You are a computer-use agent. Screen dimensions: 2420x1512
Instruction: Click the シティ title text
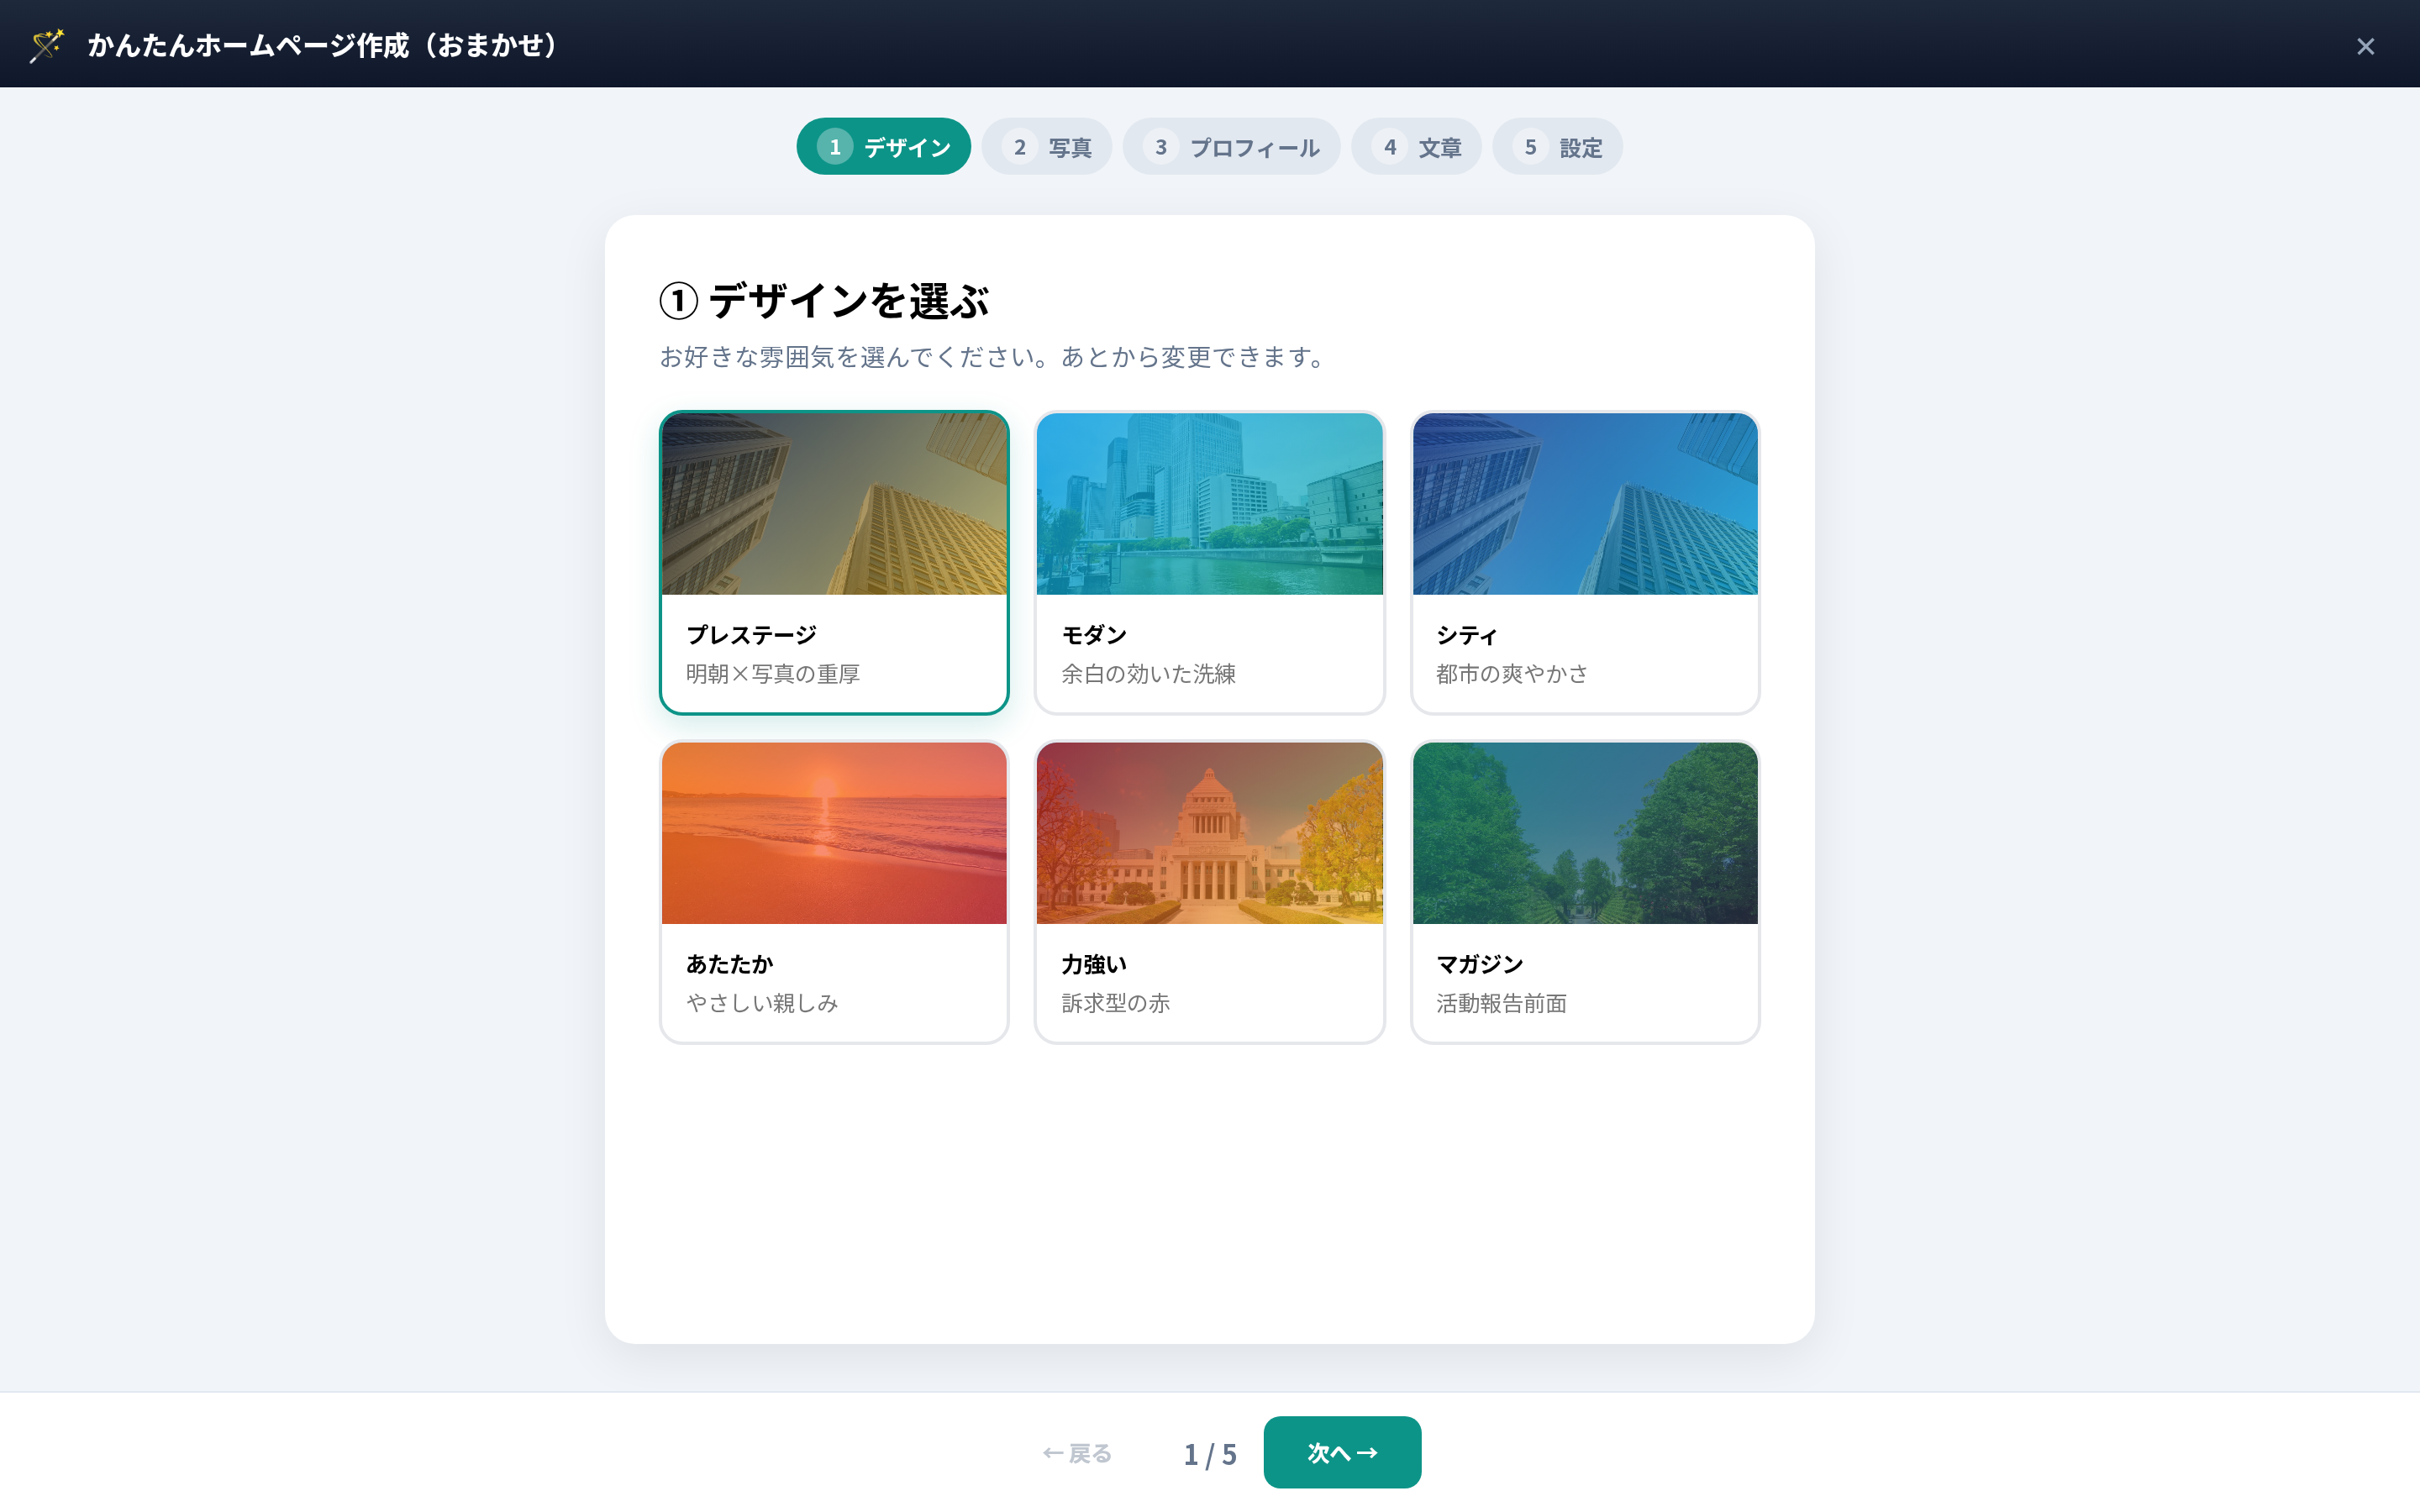point(1467,635)
